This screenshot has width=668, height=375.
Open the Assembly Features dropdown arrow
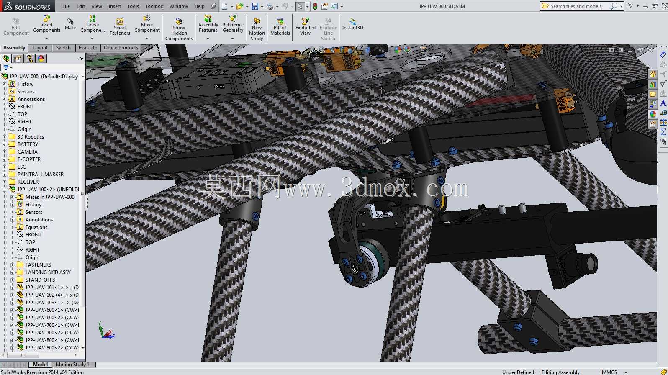click(x=208, y=39)
